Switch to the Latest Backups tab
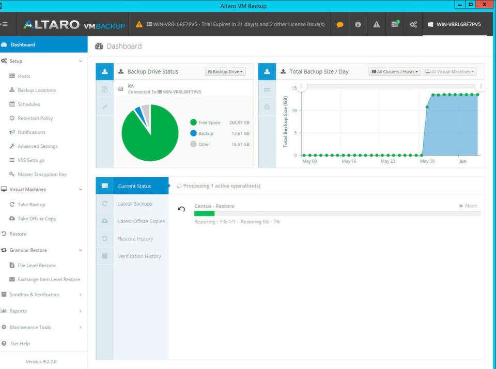496x369 pixels. 135,204
